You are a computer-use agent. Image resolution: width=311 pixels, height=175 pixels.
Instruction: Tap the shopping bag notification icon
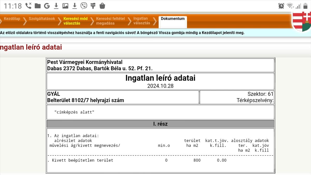click(x=102, y=6)
